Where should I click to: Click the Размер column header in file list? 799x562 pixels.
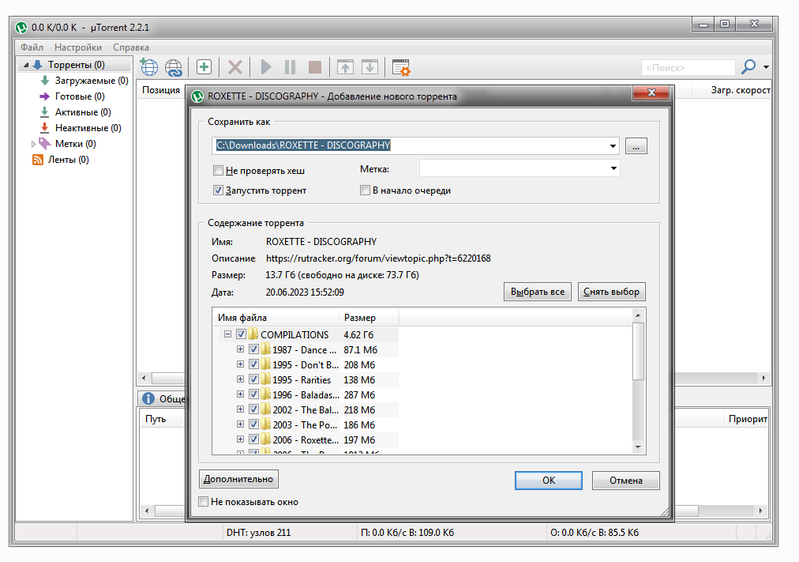click(x=369, y=318)
